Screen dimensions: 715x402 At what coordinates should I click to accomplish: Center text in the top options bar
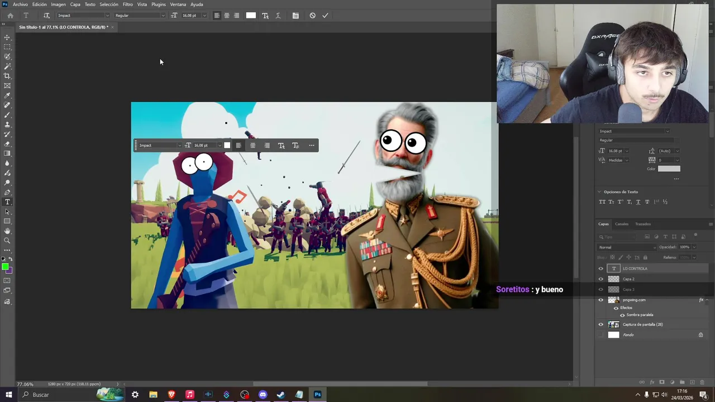click(227, 16)
